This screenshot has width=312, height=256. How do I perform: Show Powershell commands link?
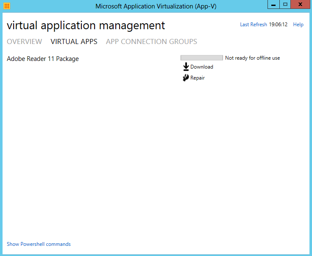[x=39, y=244]
